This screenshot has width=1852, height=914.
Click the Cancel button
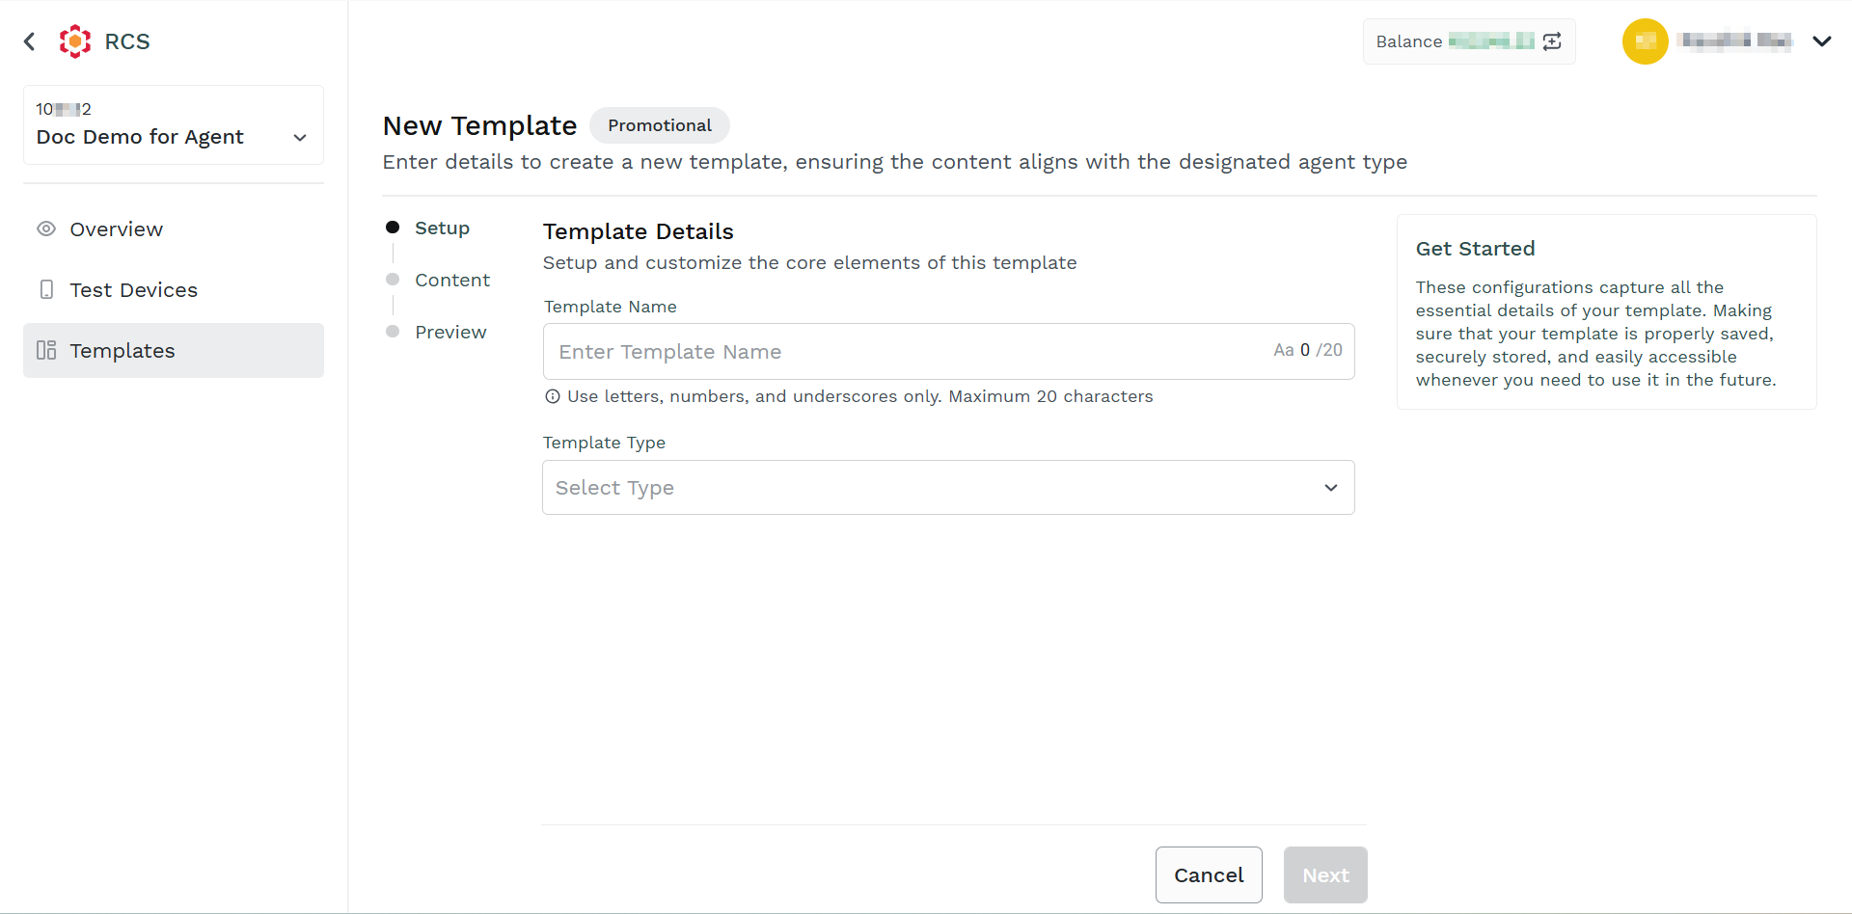[1209, 875]
